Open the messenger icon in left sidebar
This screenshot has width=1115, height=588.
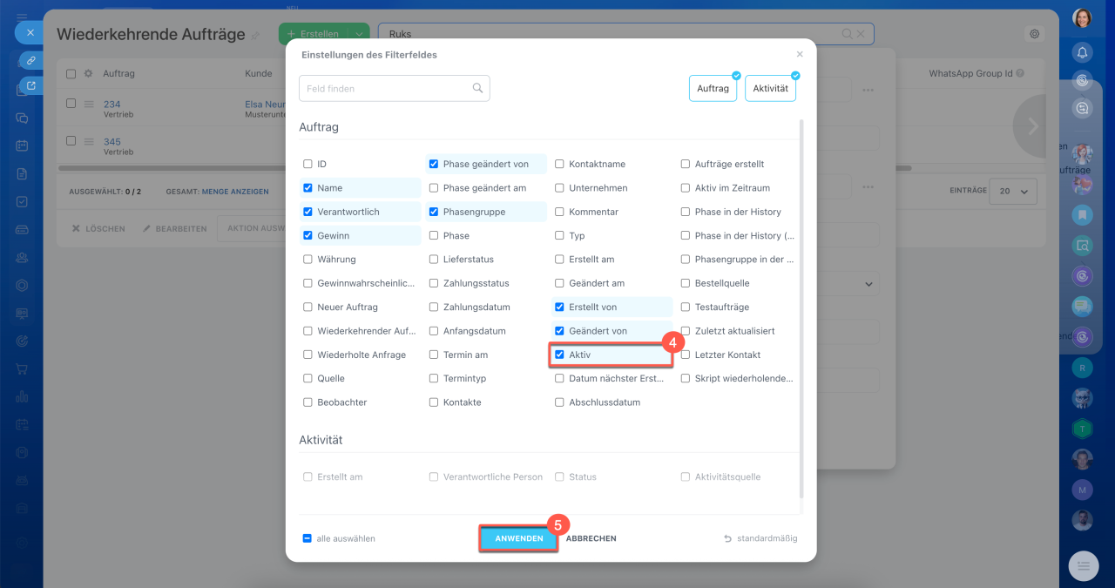pyautogui.click(x=23, y=118)
